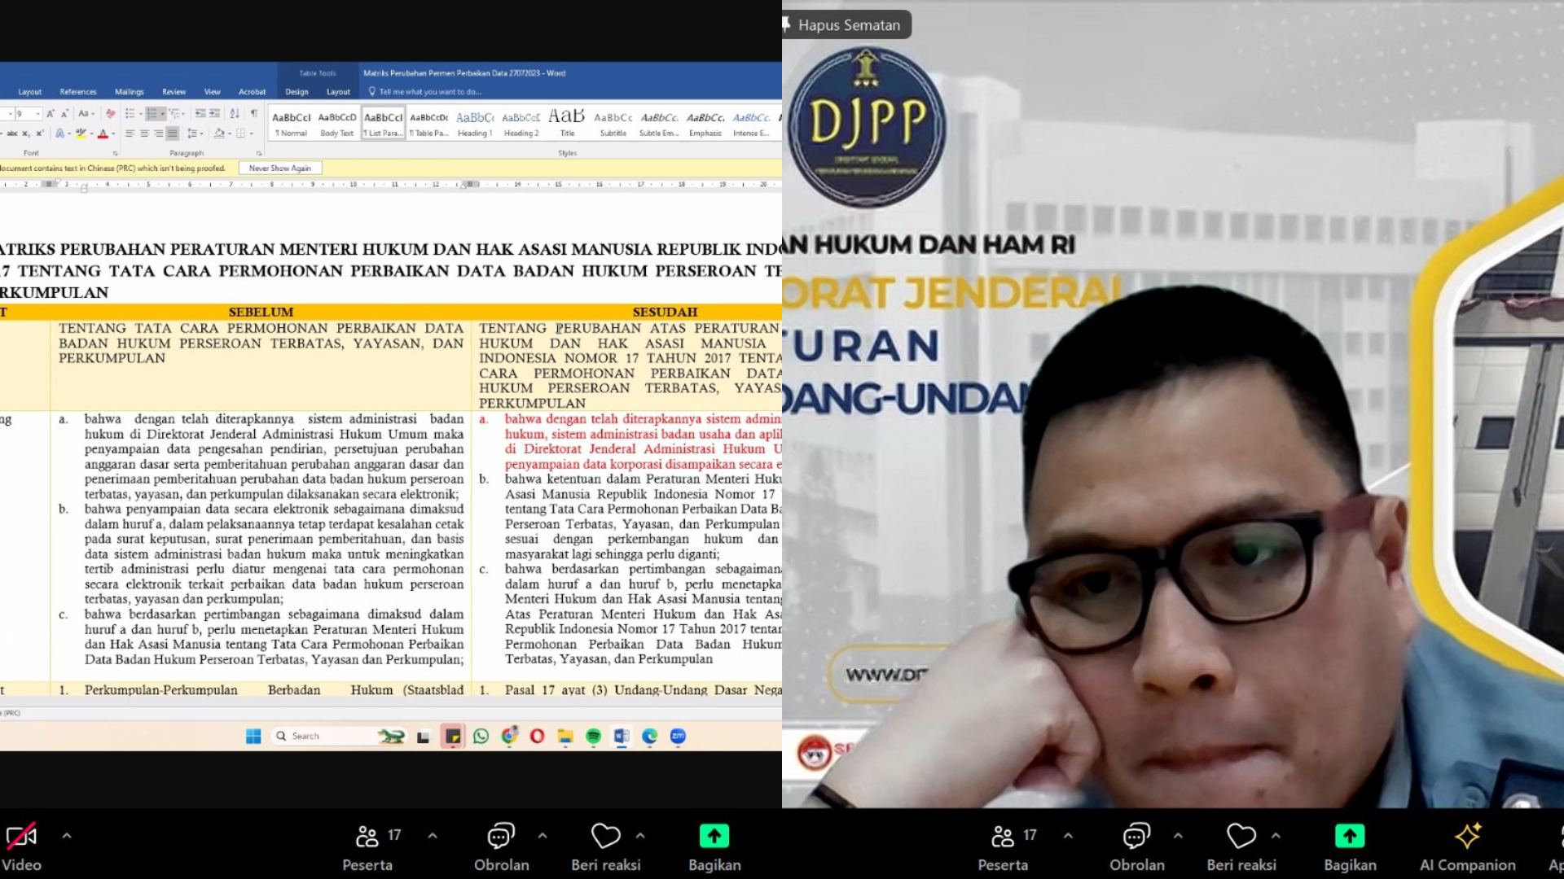
Task: Open WhatsApp from the shared taskbar
Action: pos(481,737)
